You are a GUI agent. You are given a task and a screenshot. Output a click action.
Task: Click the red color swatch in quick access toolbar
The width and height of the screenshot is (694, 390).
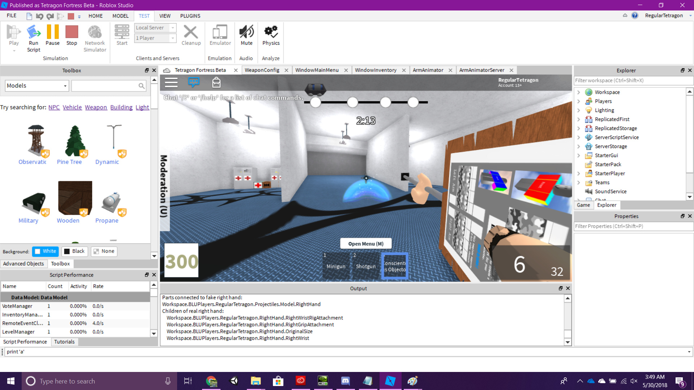pos(70,16)
